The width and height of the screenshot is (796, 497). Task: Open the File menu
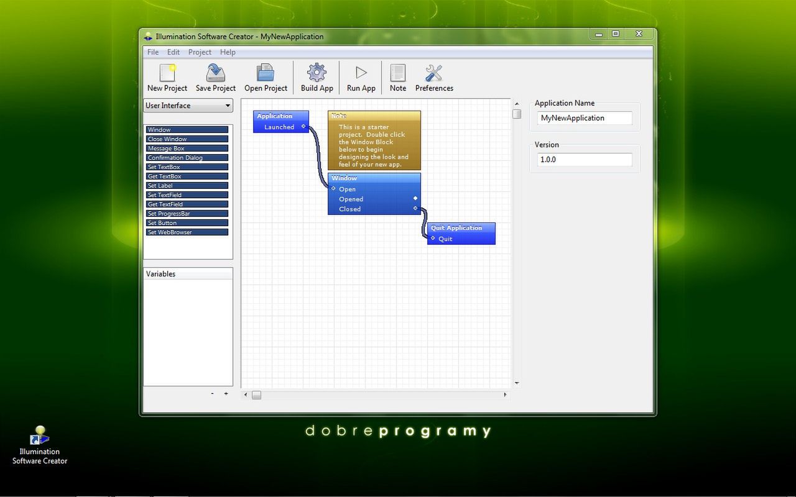[153, 52]
